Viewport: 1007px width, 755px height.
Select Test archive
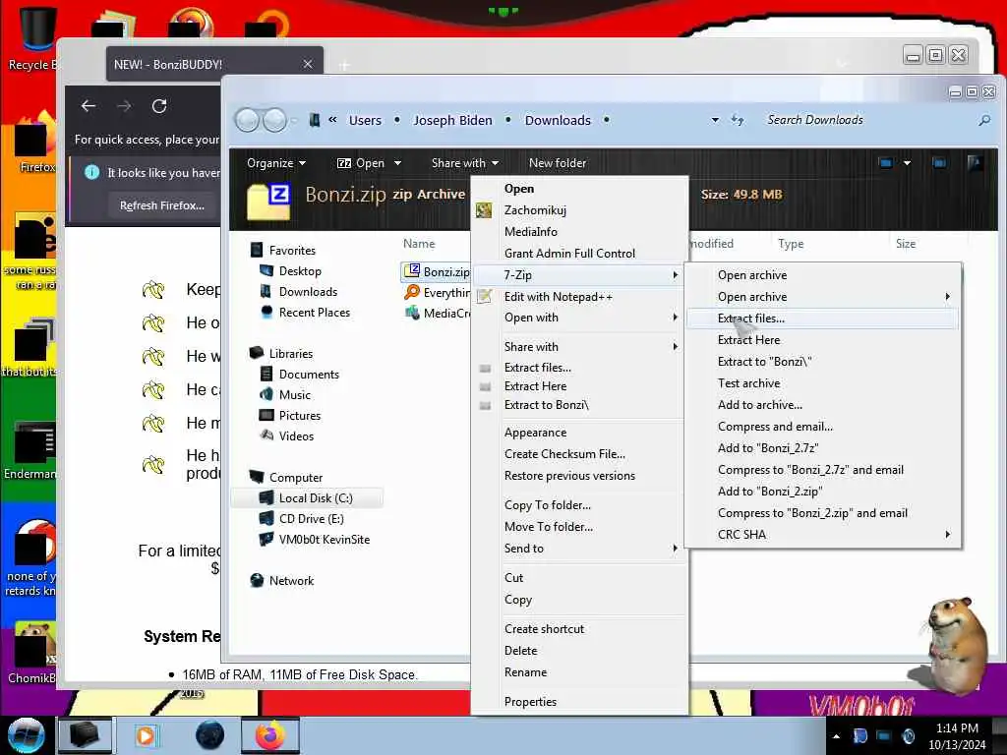[x=823, y=383]
